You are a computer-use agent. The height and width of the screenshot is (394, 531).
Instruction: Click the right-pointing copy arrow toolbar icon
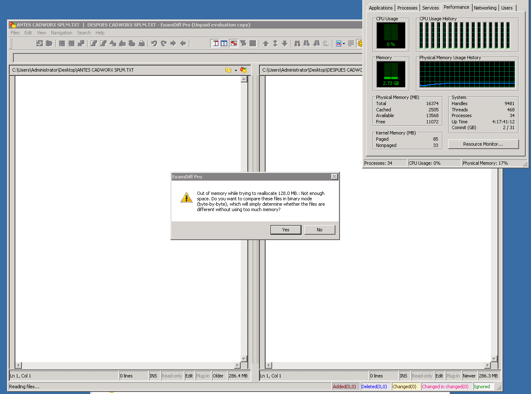pos(173,43)
